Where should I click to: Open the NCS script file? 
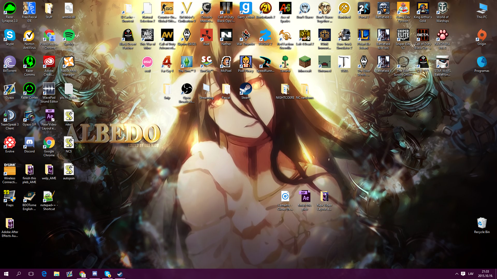69,145
